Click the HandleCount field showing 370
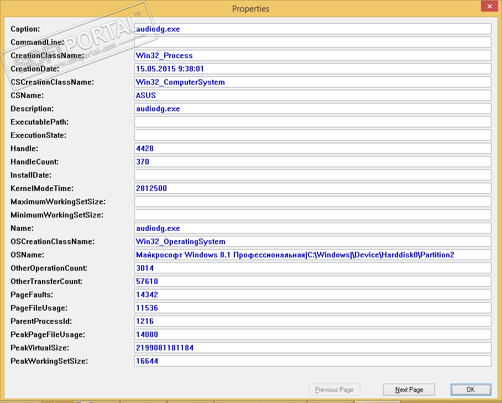Viewport: 502px width, 403px height. 313,162
